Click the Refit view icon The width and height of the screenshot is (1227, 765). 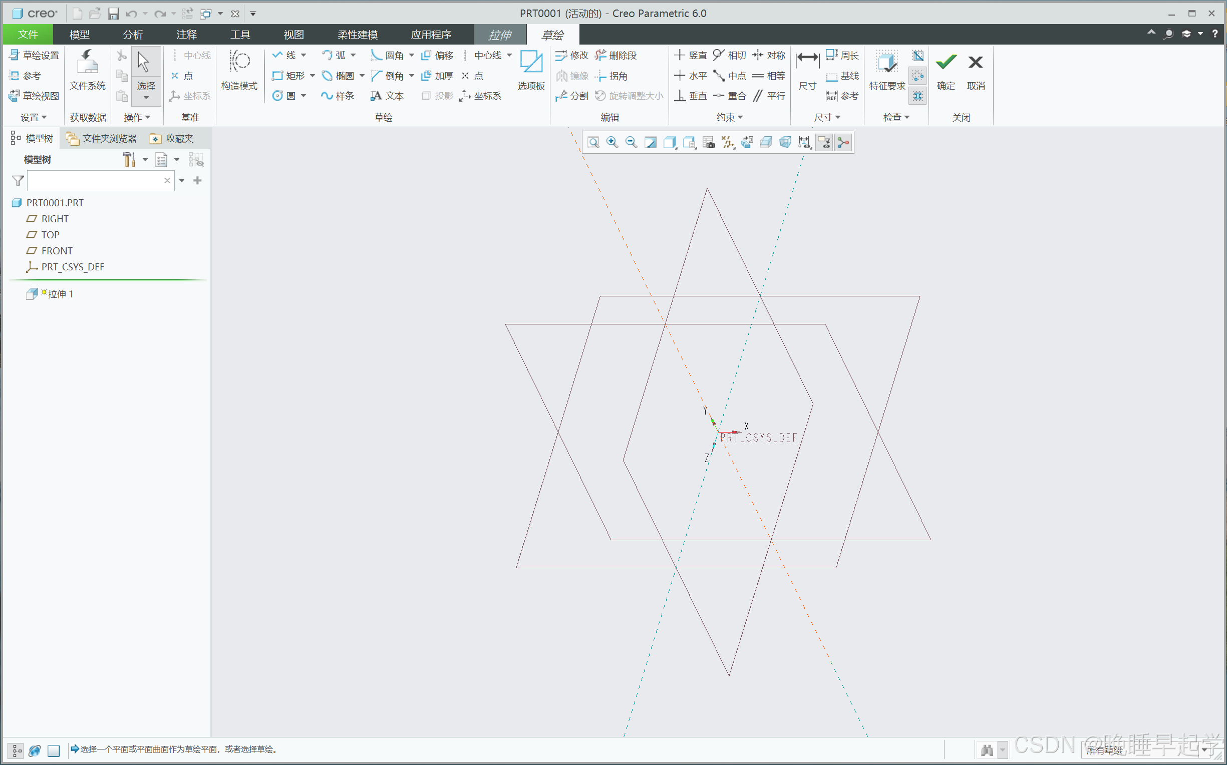point(593,143)
